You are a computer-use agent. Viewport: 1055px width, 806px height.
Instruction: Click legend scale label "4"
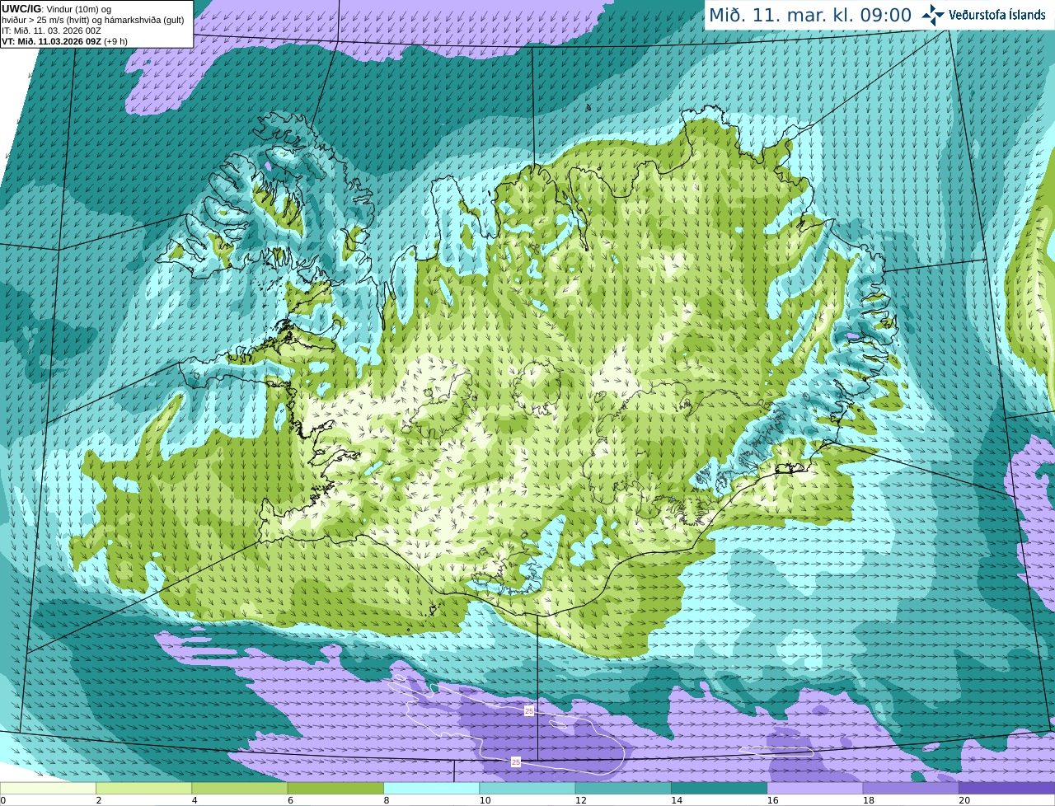pos(195,800)
